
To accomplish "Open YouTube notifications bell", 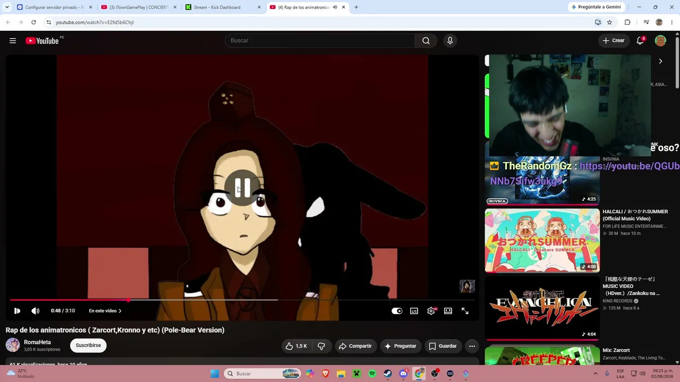I will pos(641,41).
